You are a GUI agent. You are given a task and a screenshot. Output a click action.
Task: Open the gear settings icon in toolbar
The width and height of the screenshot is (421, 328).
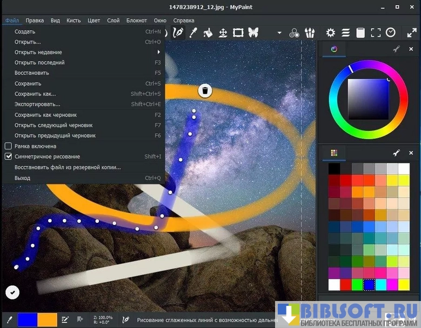330,32
